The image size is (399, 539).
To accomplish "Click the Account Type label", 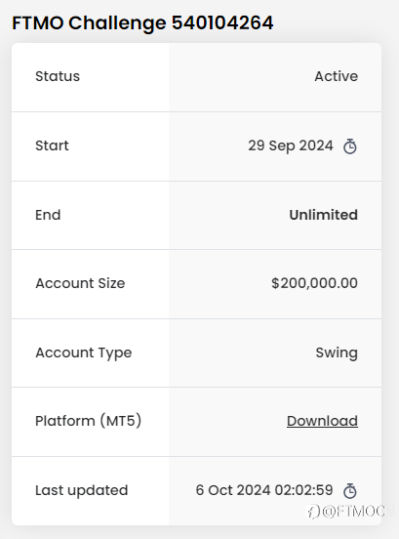I will pyautogui.click(x=84, y=353).
